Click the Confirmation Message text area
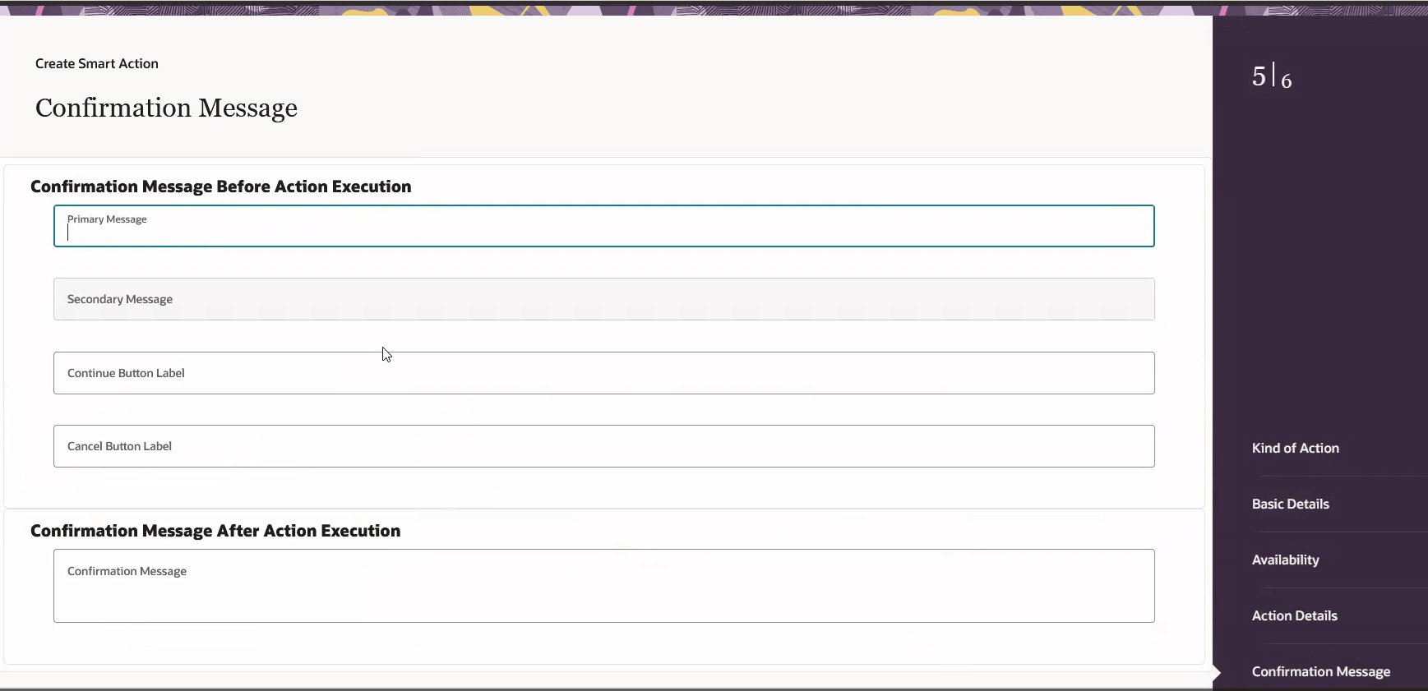This screenshot has height=691, width=1428. point(604,586)
